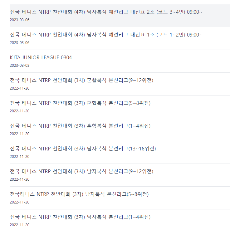Open the 4차 남자복식 예선리그 대진표 2조 post
Image resolution: width=230 pixels, height=235 pixels.
click(106, 12)
